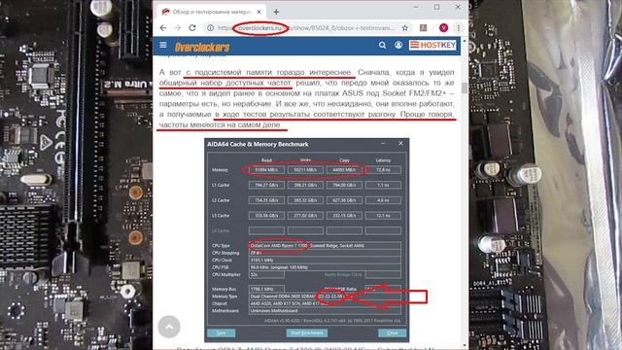Click Memory Latency value field
Screen dimensions: 622x350
[x=383, y=170]
